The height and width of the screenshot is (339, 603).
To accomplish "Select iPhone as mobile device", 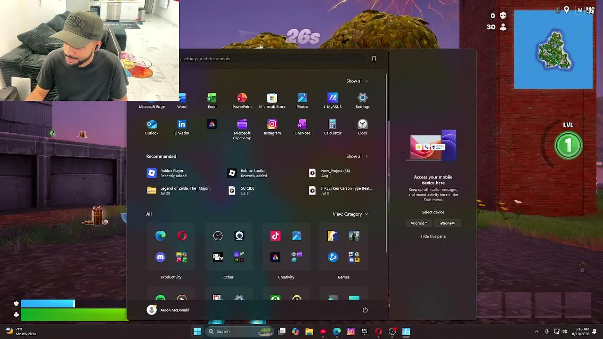I will click(x=447, y=223).
